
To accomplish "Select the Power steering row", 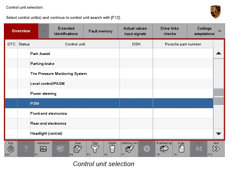I will click(x=109, y=93).
